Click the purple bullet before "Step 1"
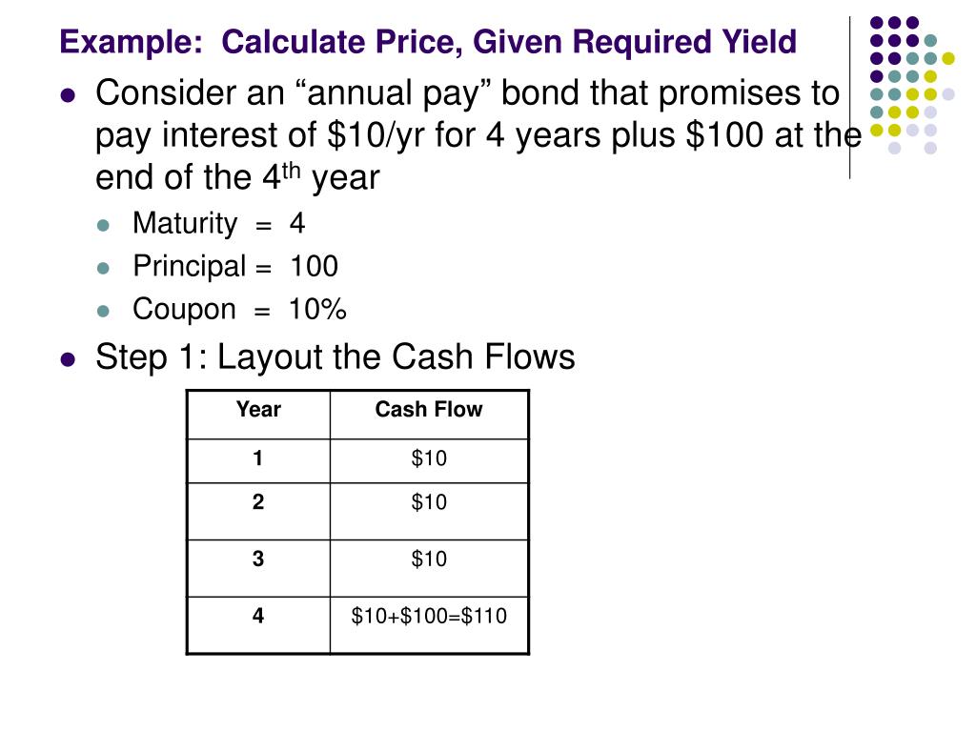Screen dimensions: 976x732 click(68, 359)
